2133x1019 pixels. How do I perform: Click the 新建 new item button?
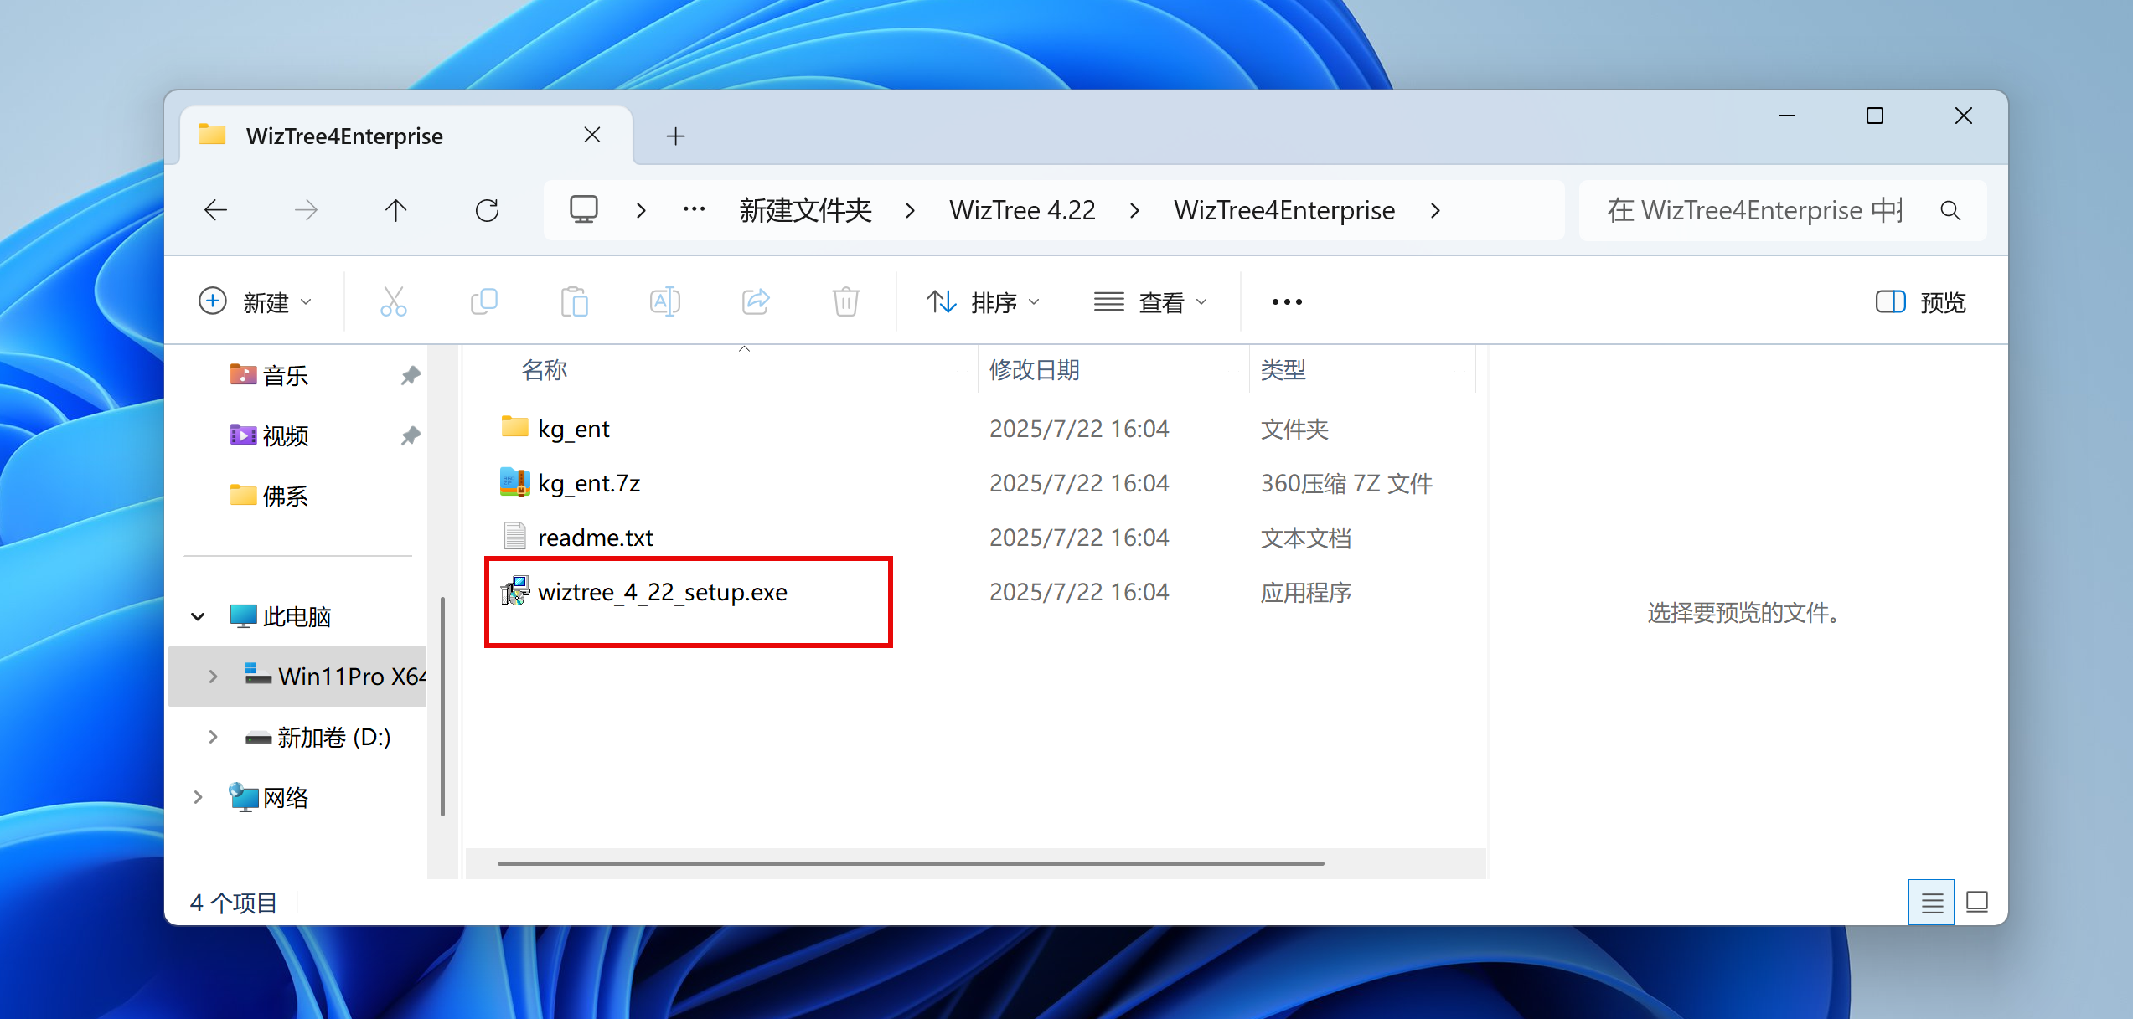255,301
